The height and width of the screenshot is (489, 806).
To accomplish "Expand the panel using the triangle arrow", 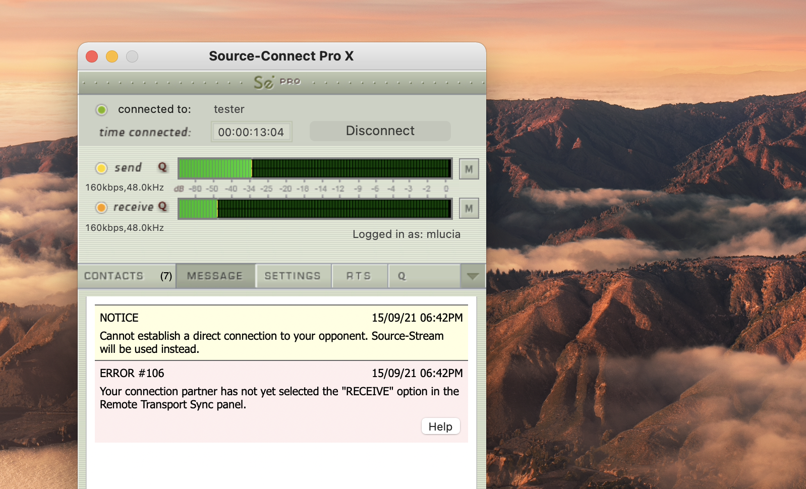I will pyautogui.click(x=473, y=276).
